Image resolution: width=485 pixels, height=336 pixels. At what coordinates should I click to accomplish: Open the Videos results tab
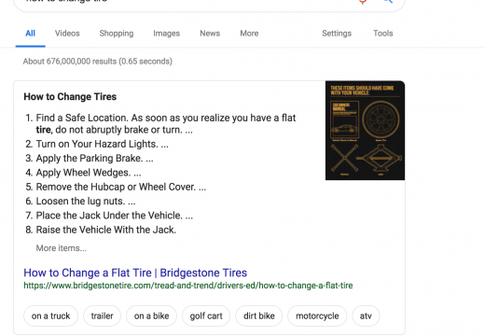(x=67, y=34)
